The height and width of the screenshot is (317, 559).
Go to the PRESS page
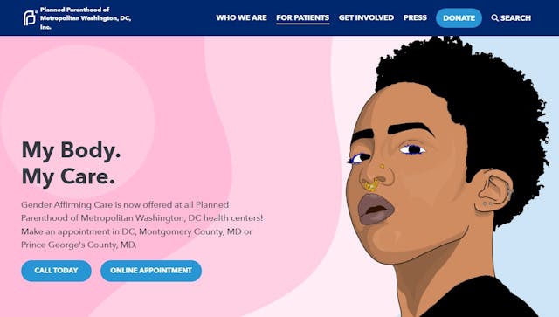(415, 17)
